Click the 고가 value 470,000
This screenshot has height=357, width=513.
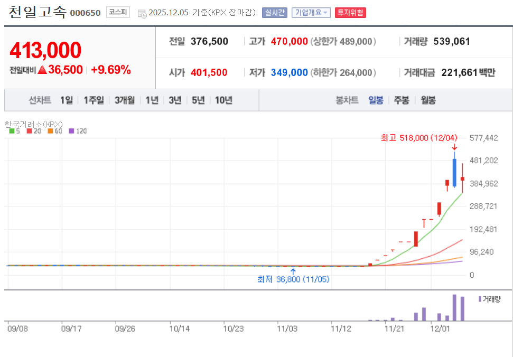tap(289, 42)
